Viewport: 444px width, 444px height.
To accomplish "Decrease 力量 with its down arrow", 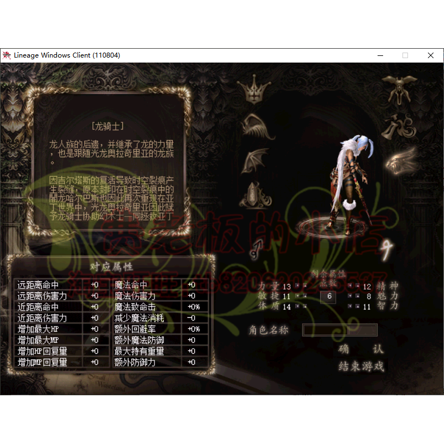I will pos(297,286).
